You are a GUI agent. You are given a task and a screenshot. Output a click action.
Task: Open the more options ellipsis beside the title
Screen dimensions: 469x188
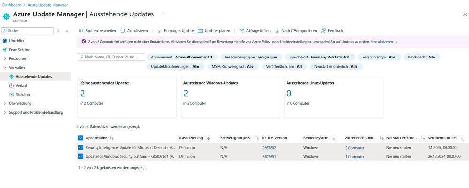coord(163,14)
